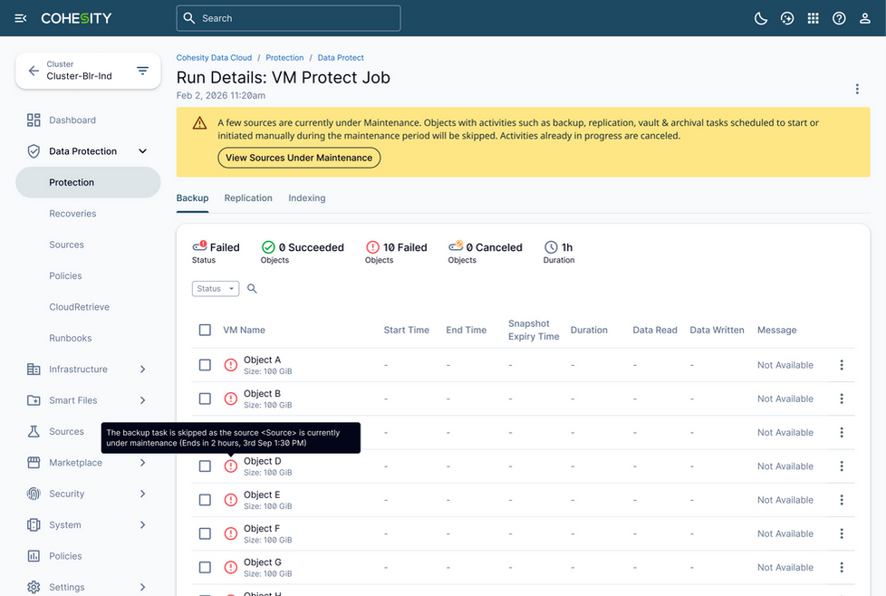This screenshot has height=596, width=886.
Task: Tick the Object B checkbox
Action: coord(205,399)
